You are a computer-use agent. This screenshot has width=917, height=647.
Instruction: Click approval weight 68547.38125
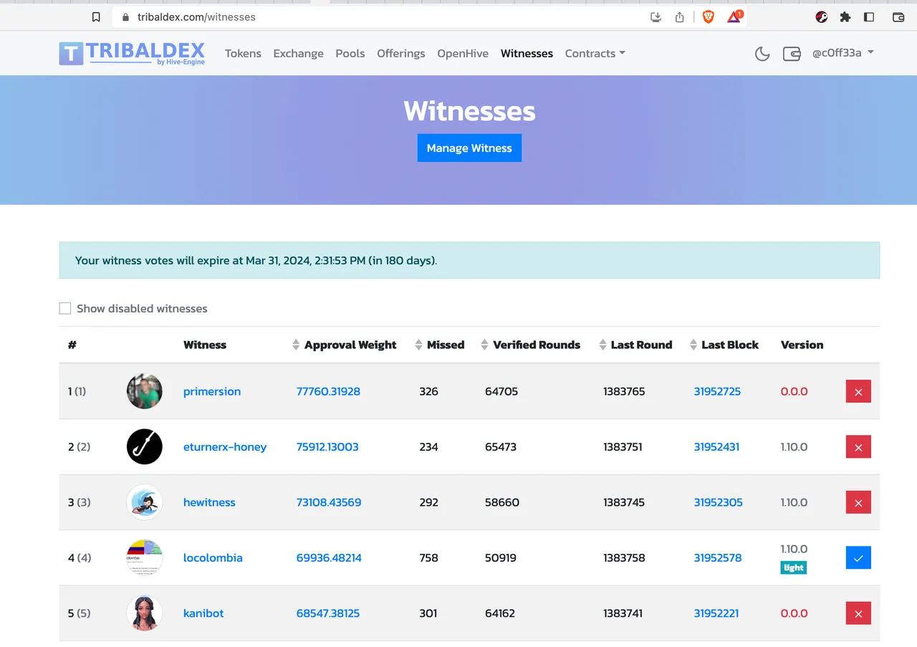[328, 613]
